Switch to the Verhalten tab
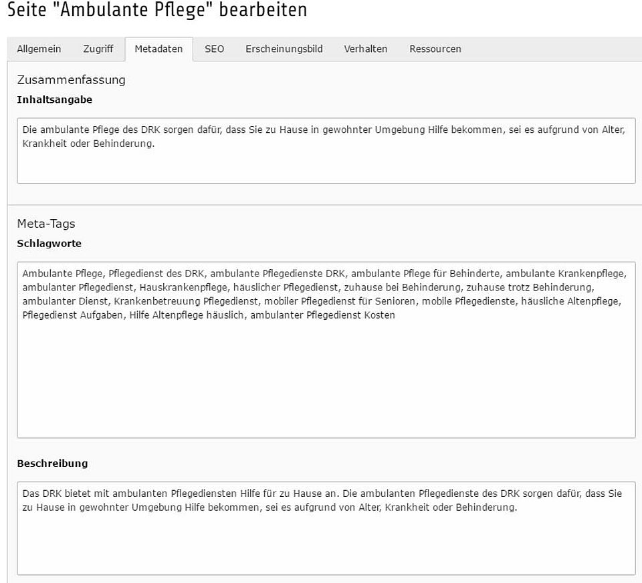This screenshot has height=583, width=642. tap(366, 49)
